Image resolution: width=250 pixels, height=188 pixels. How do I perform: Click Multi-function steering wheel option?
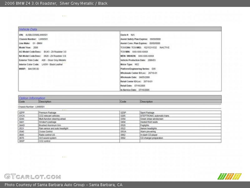pyautogui.click(x=52, y=119)
